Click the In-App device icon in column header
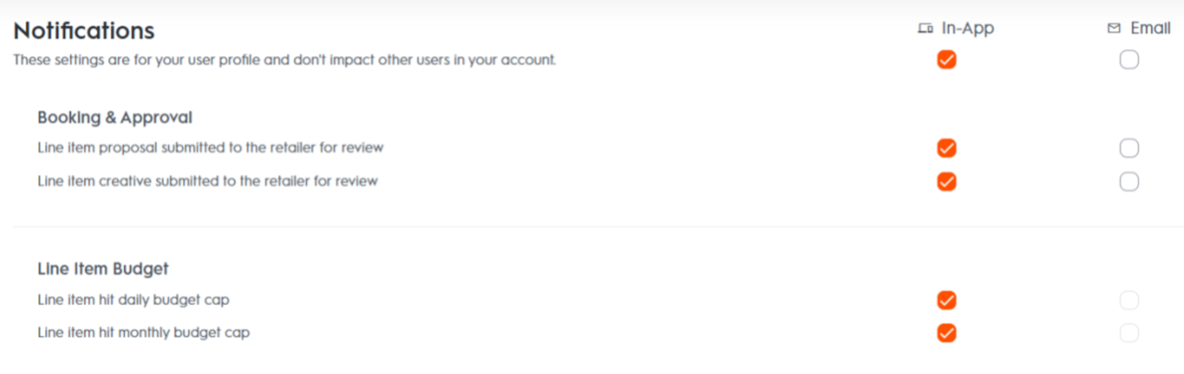Screen dimensions: 1184x374 (925, 29)
